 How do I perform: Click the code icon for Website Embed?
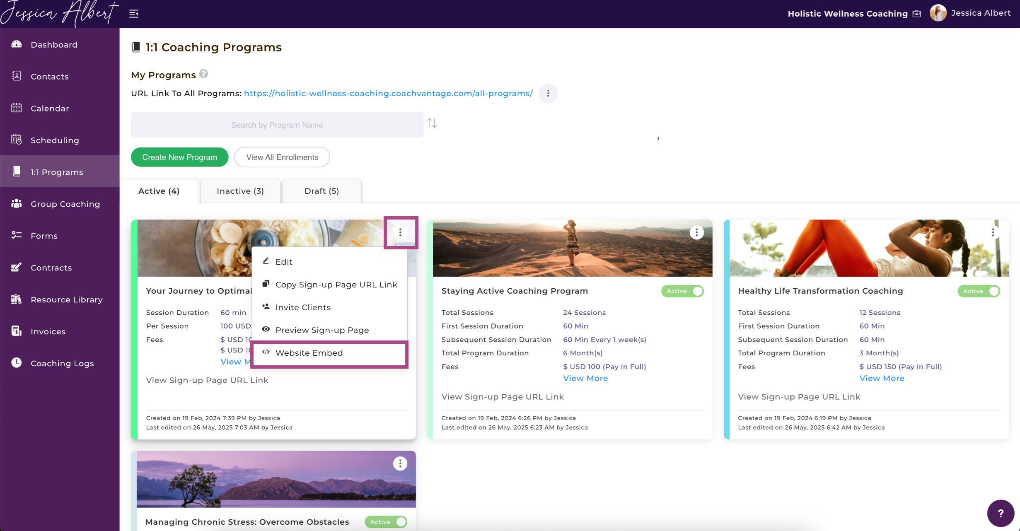point(266,352)
